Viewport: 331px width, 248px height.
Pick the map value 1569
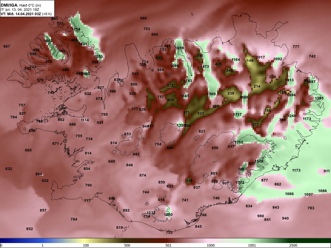point(211,94)
